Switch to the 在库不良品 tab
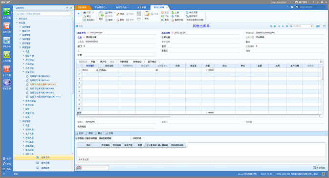 click(122, 7)
